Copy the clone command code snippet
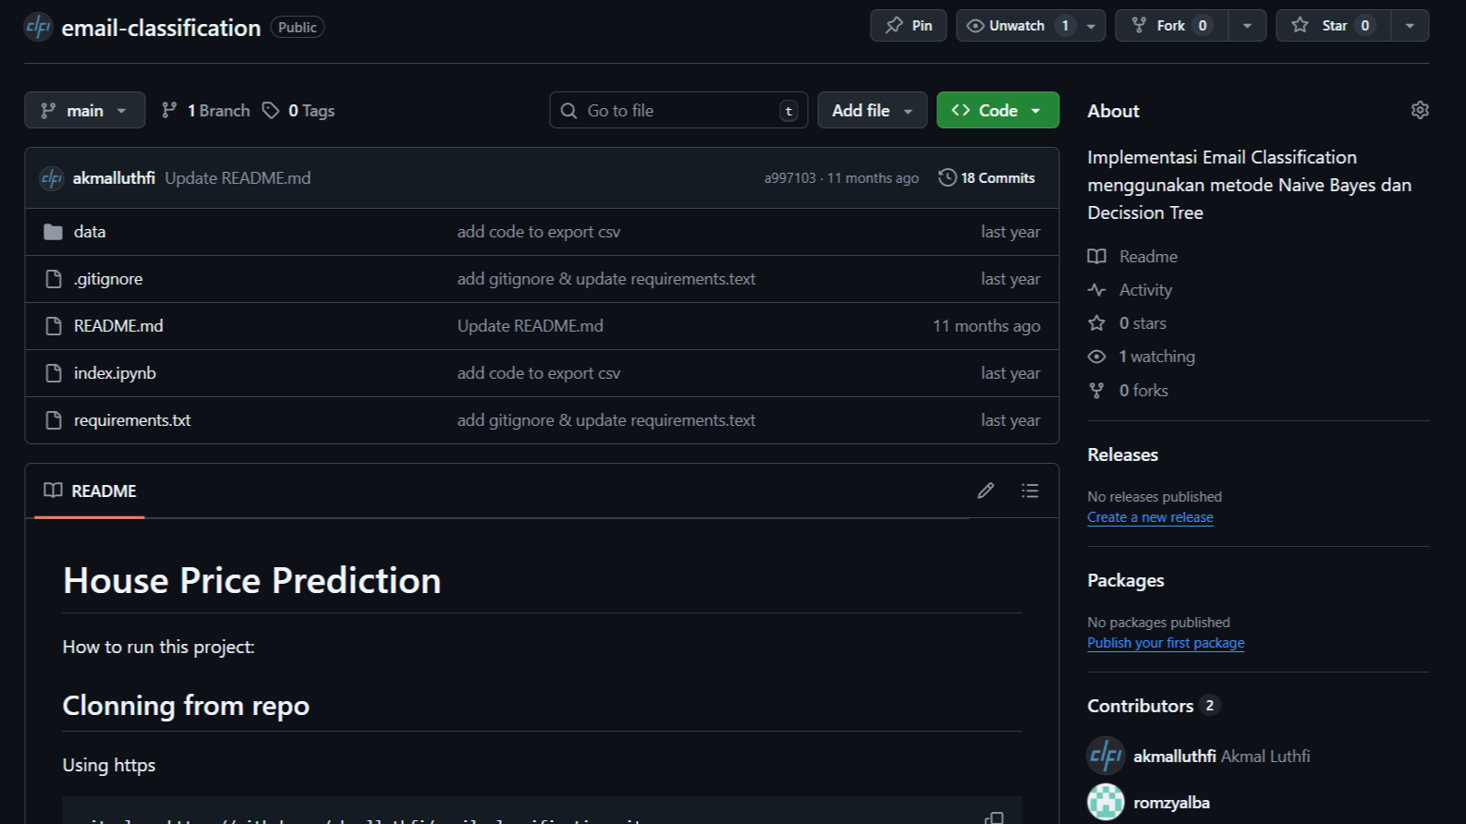This screenshot has height=824, width=1466. coord(995,817)
